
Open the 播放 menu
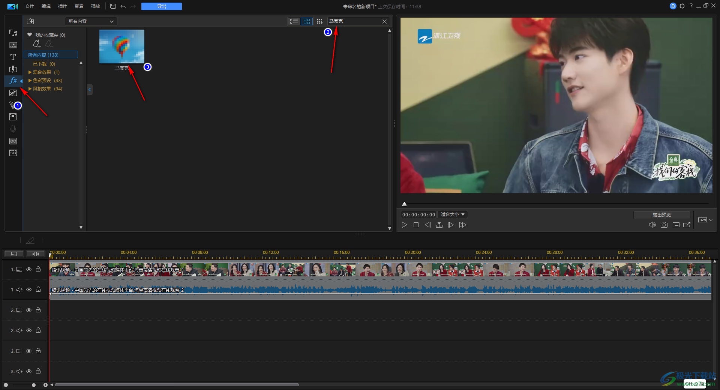96,6
